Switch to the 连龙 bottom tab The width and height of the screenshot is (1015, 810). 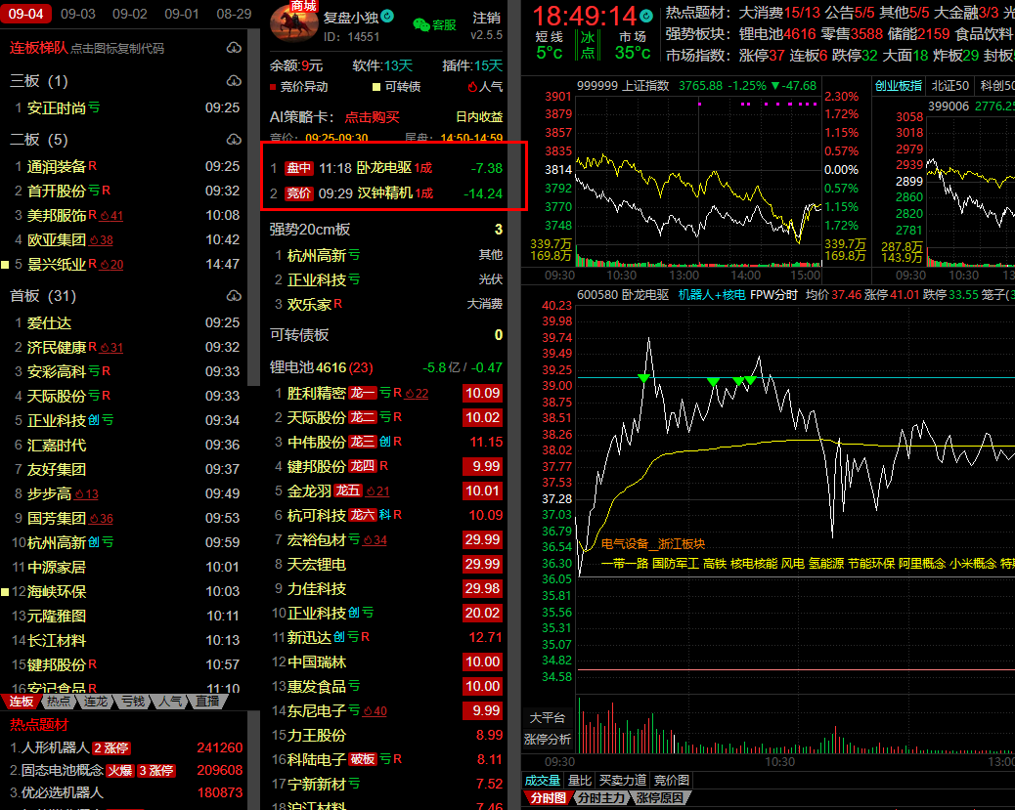click(x=96, y=702)
